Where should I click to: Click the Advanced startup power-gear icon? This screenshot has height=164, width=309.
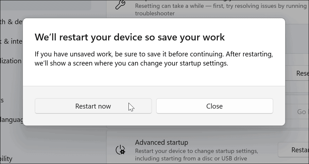tap(120, 150)
